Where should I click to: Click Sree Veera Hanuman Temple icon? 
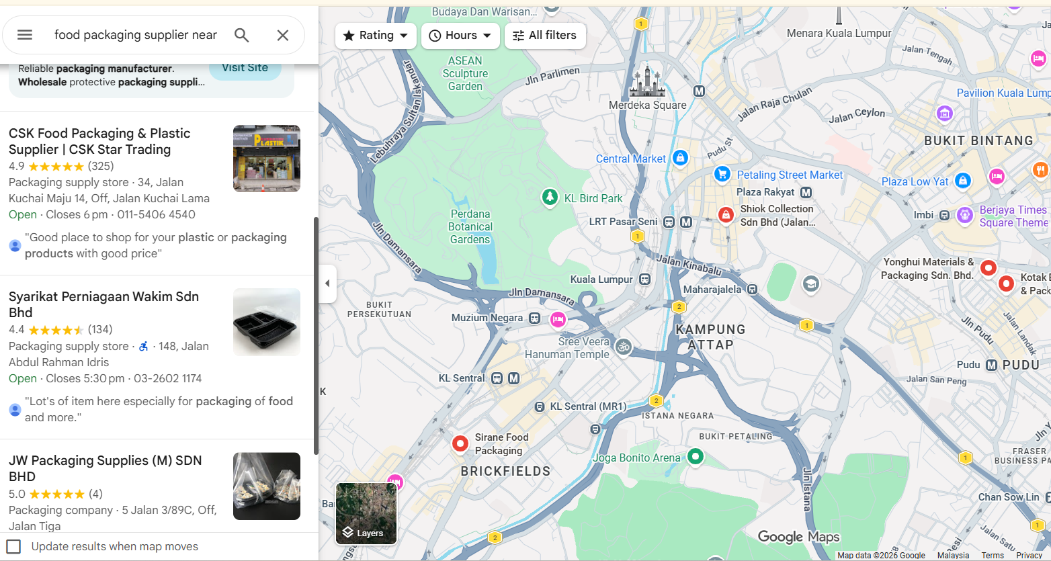[x=624, y=347]
